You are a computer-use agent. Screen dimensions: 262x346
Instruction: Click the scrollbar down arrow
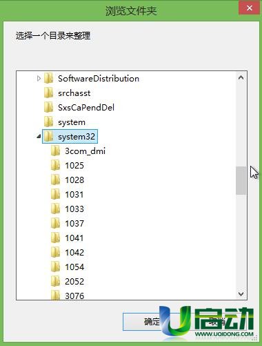click(x=241, y=294)
